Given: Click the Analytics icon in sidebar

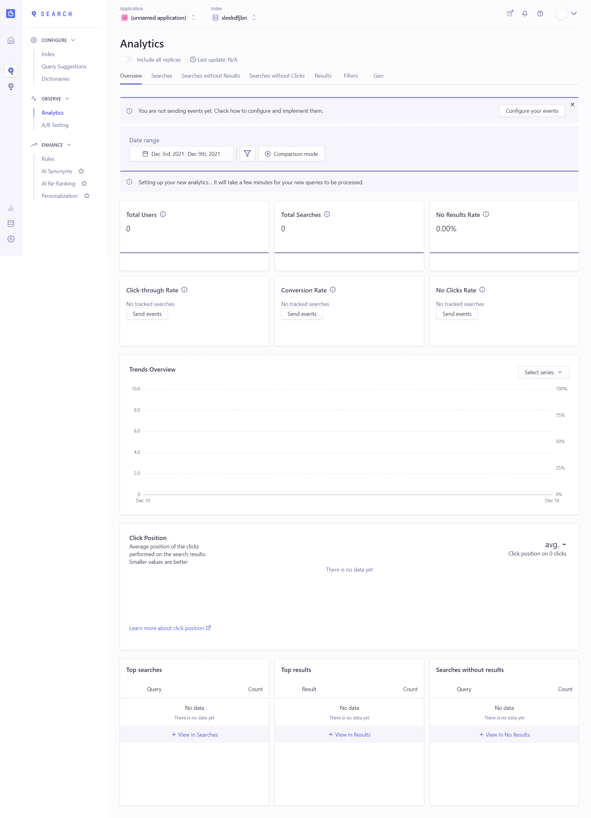Looking at the screenshot, I should point(11,208).
